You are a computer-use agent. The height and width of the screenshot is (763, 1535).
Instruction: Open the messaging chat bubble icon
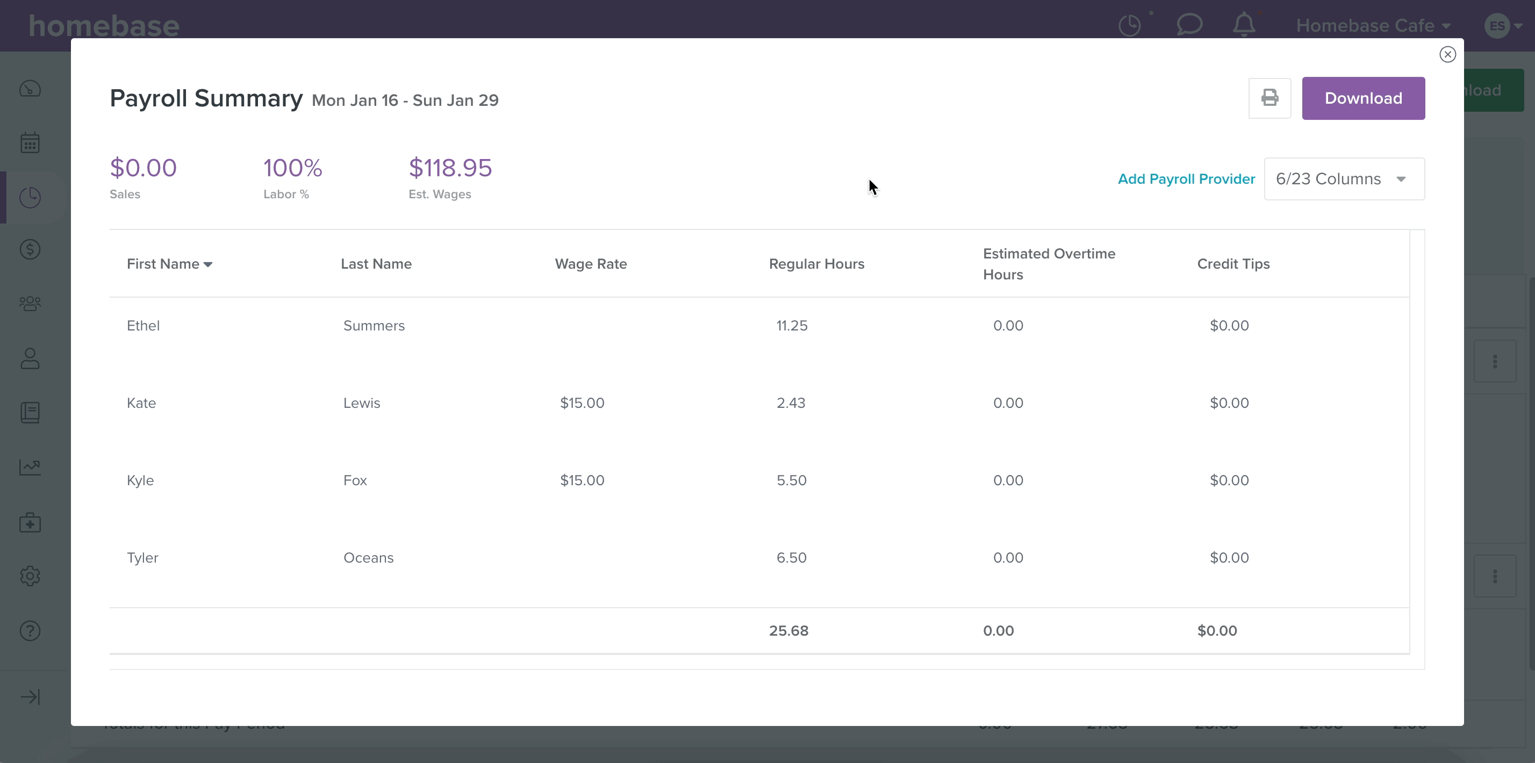click(x=1189, y=25)
